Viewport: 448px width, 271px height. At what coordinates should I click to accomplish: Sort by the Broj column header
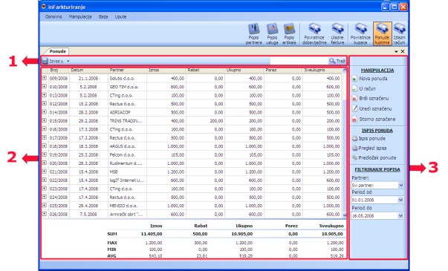pos(58,70)
